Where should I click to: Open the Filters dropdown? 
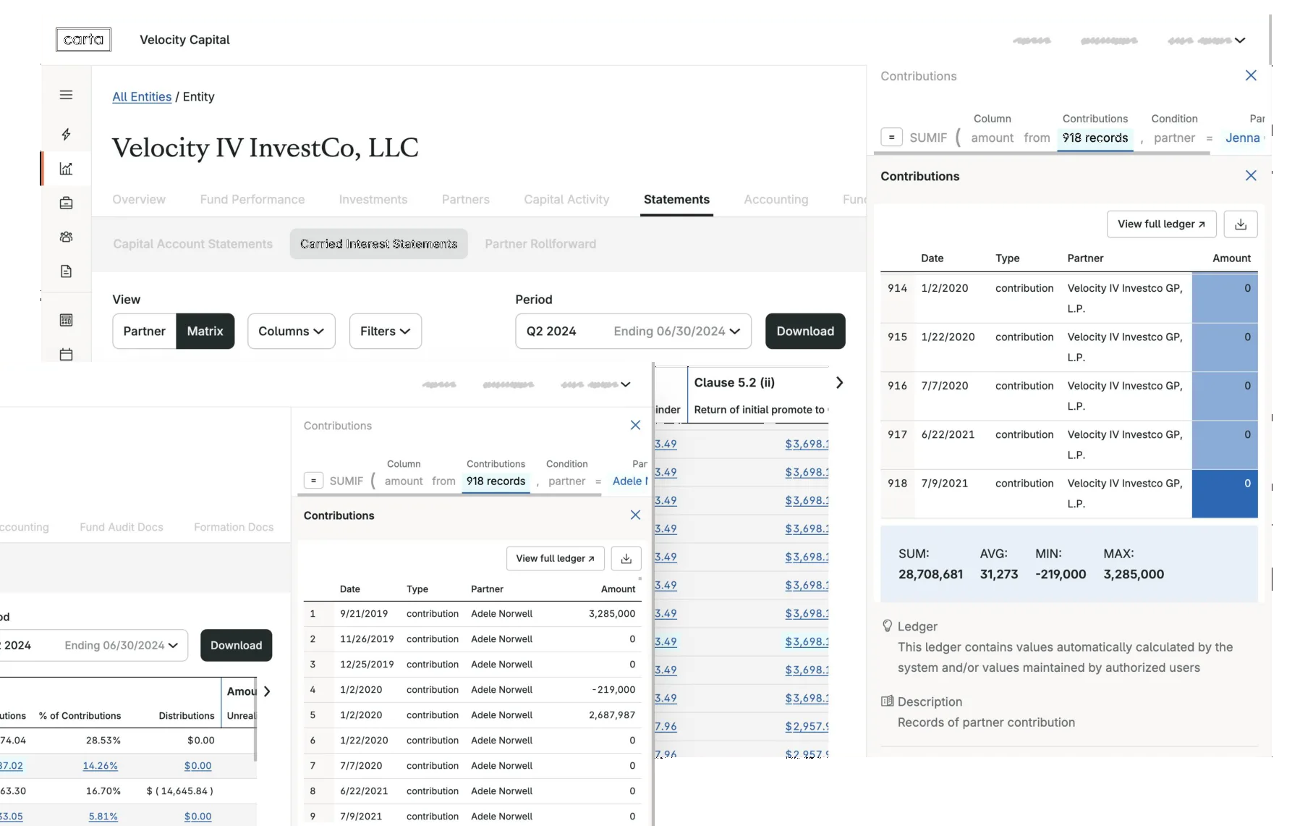tap(386, 331)
